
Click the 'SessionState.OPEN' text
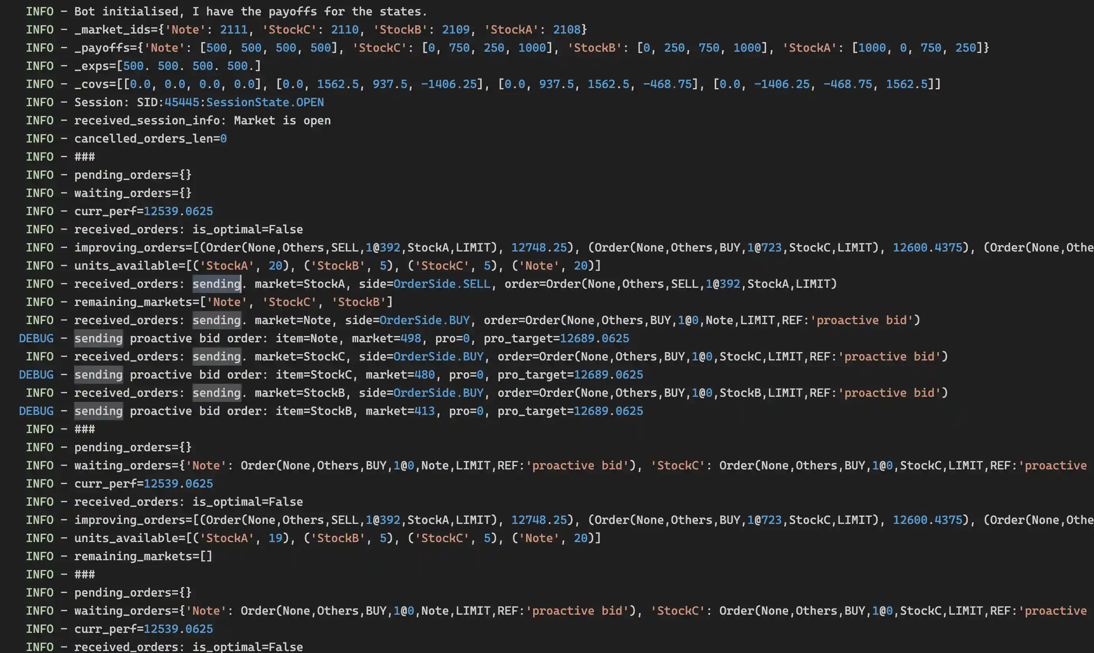tap(265, 102)
